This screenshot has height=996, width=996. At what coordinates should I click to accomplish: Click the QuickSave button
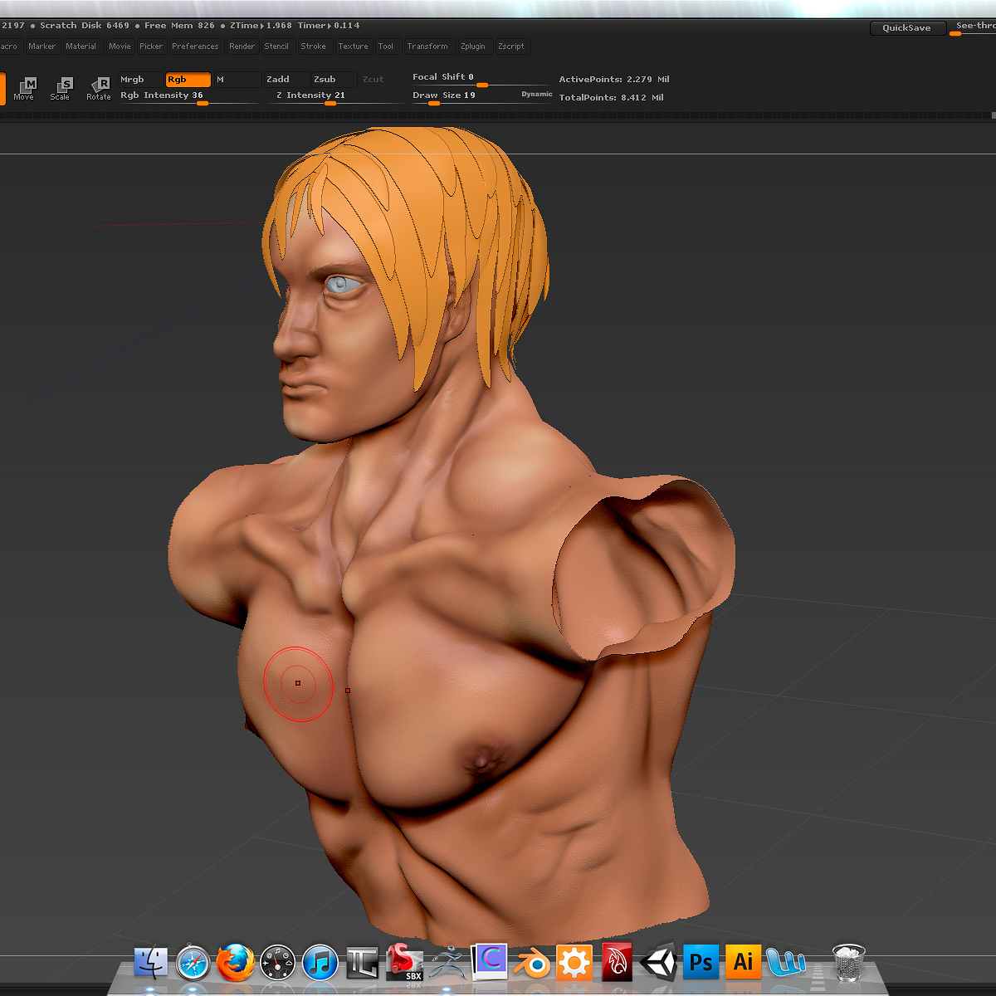click(x=906, y=28)
